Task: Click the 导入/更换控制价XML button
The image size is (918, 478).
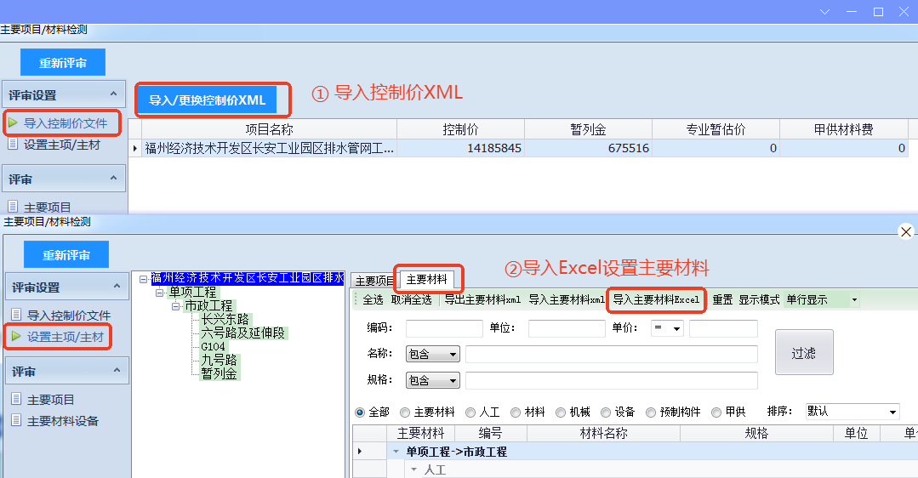Action: [208, 100]
